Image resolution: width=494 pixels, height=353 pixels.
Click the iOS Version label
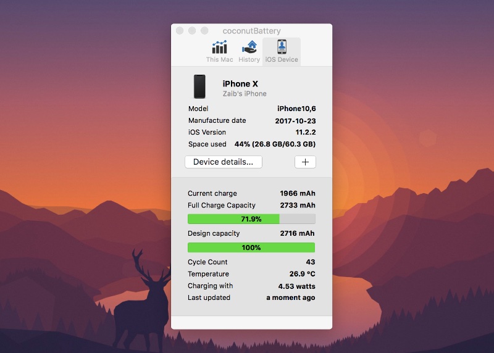click(207, 132)
